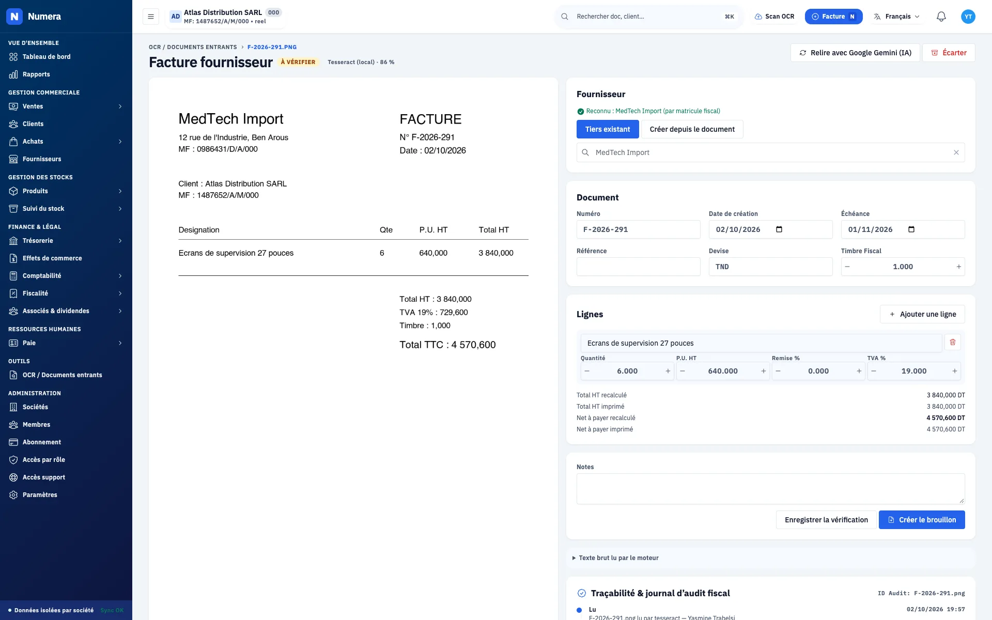Clear the MedTech Import supplier field
Screen dimensions: 992x620
tap(956, 152)
